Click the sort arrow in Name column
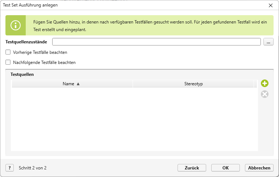 [78, 84]
